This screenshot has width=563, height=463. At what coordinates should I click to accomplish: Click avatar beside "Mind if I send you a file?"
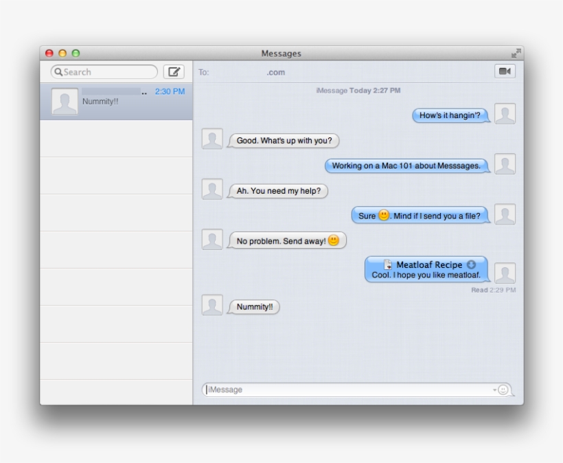(x=505, y=214)
